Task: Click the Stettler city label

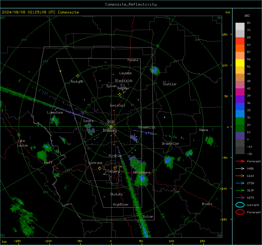Action: [170, 84]
